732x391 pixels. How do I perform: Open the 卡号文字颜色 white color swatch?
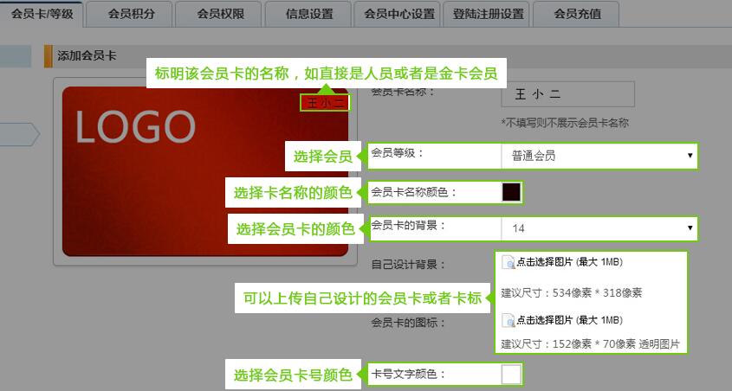pyautogui.click(x=511, y=375)
